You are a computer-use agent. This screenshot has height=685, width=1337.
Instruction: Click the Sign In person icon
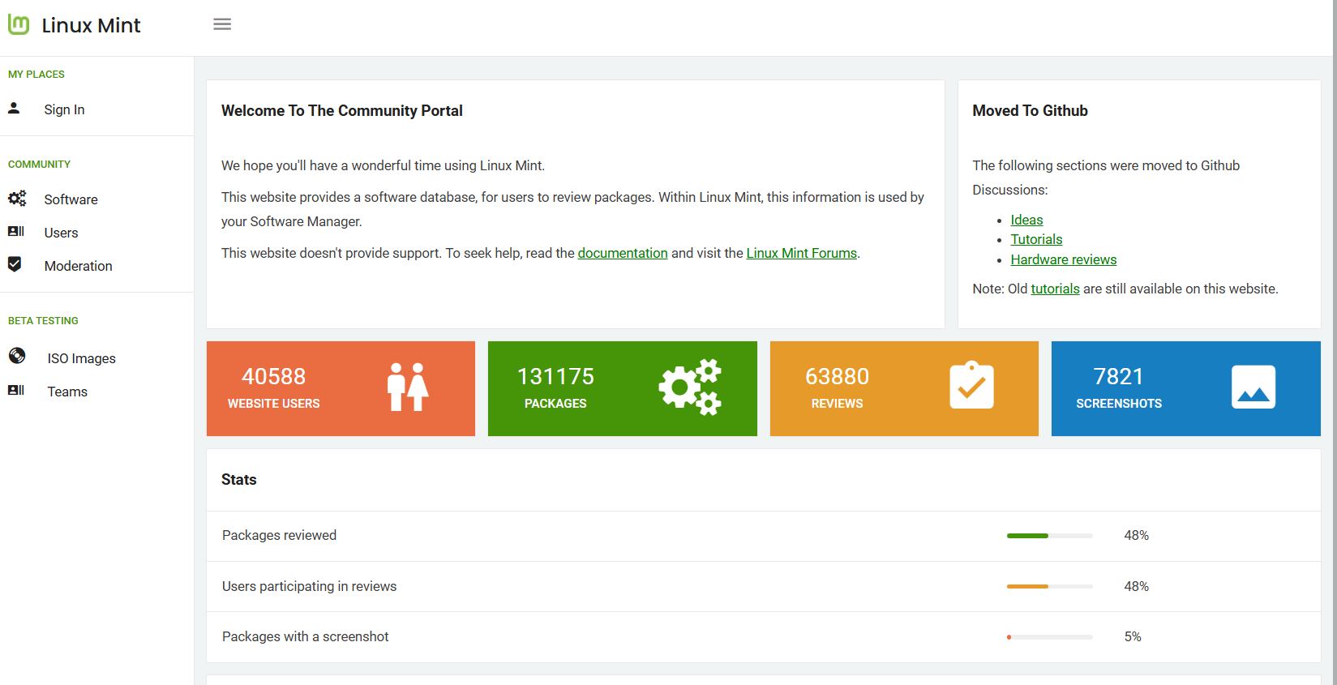coord(14,108)
